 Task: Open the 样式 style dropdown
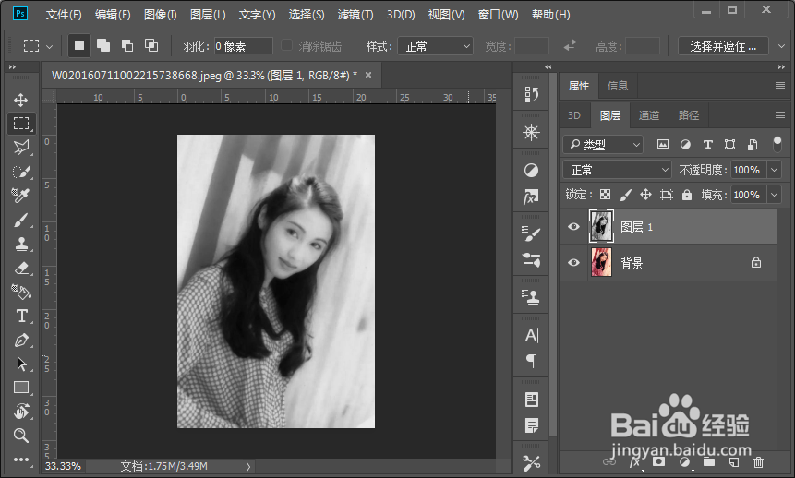(435, 46)
